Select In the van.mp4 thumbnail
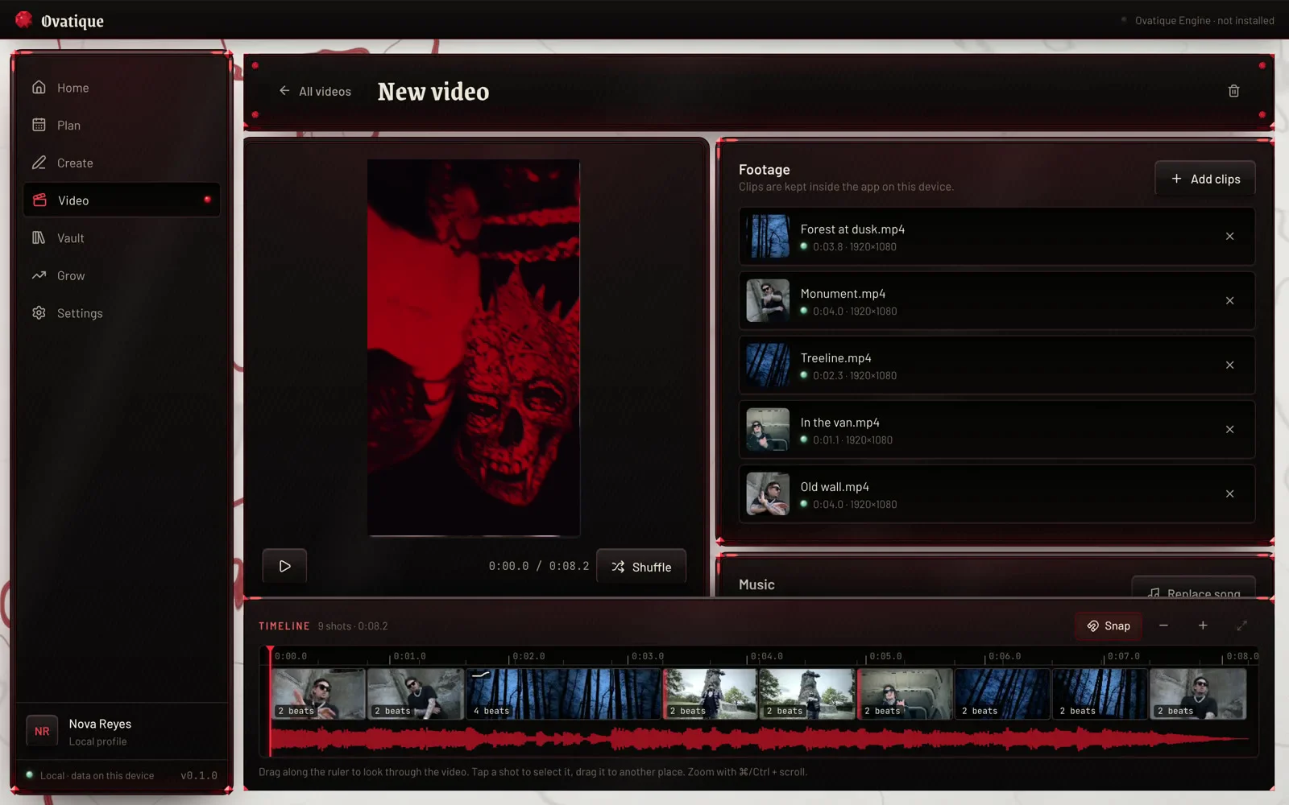This screenshot has height=805, width=1289. tap(768, 430)
